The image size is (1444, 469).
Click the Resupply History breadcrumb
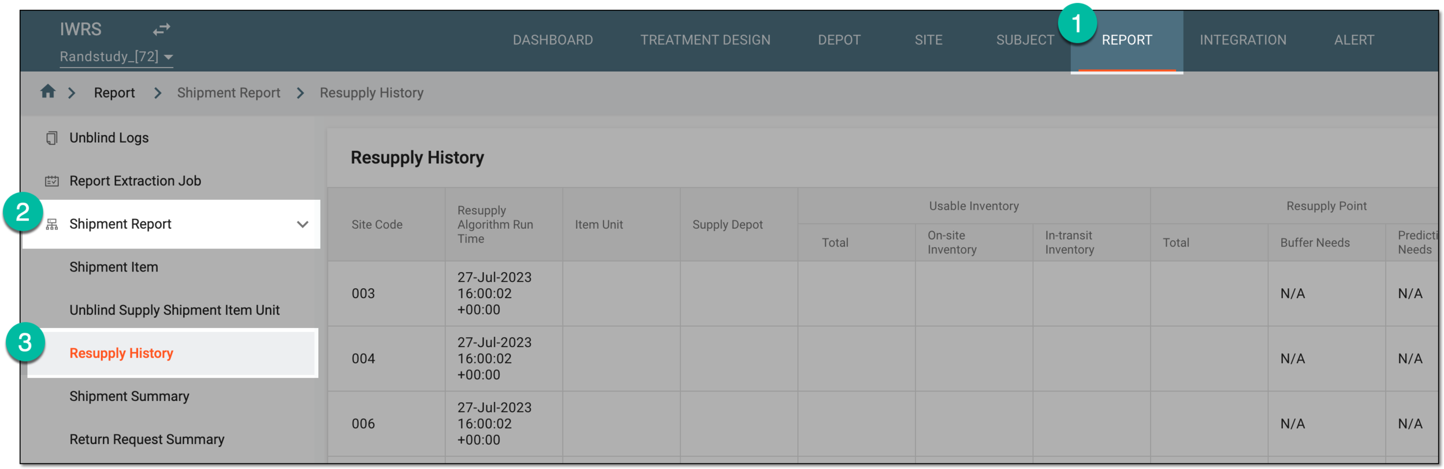coord(371,92)
